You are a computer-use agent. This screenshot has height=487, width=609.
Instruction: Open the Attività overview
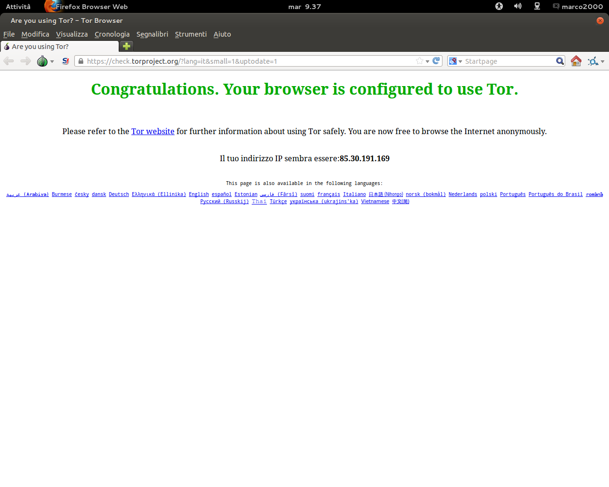(x=18, y=7)
